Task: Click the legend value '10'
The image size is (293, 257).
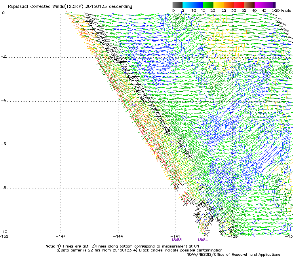Action: [194, 11]
